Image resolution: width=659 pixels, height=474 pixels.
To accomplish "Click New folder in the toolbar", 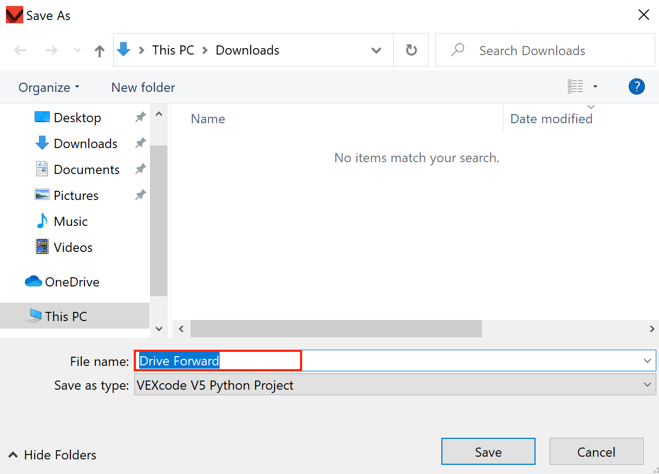I will 142,87.
